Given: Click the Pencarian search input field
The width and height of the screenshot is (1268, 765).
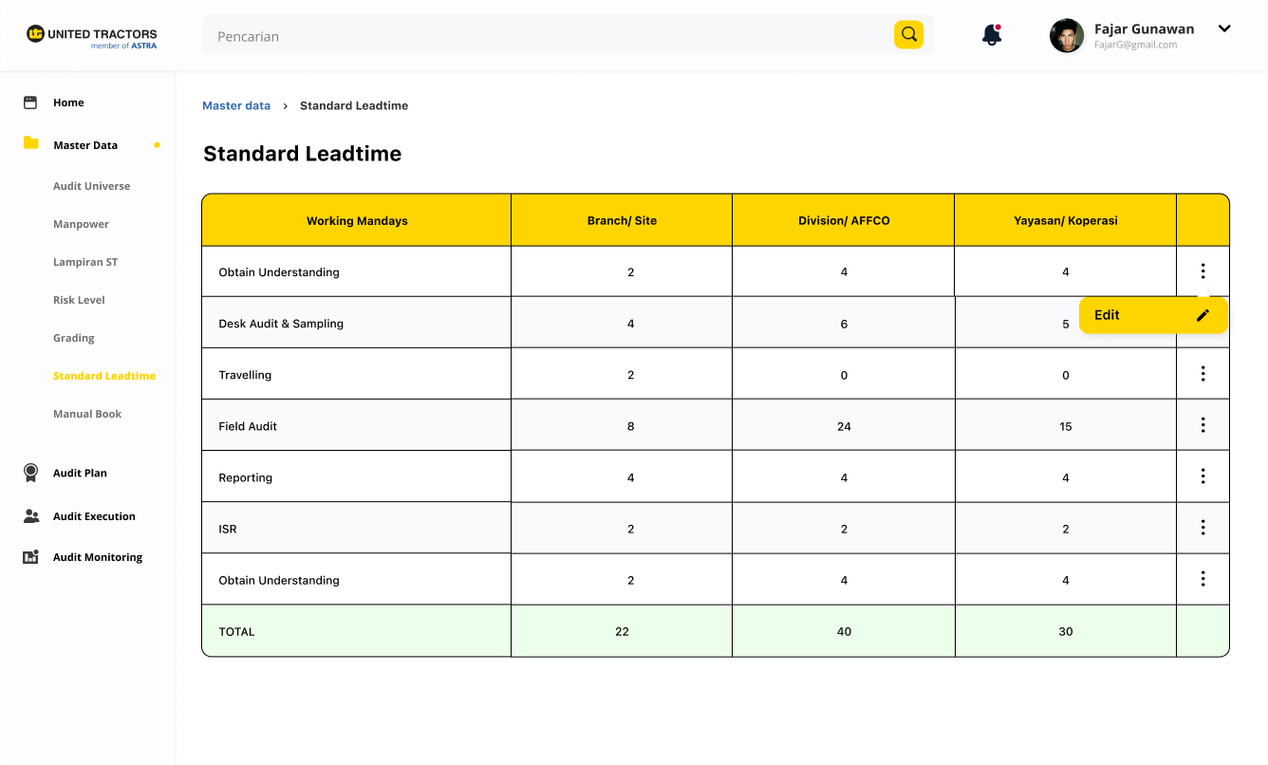Looking at the screenshot, I should [550, 36].
